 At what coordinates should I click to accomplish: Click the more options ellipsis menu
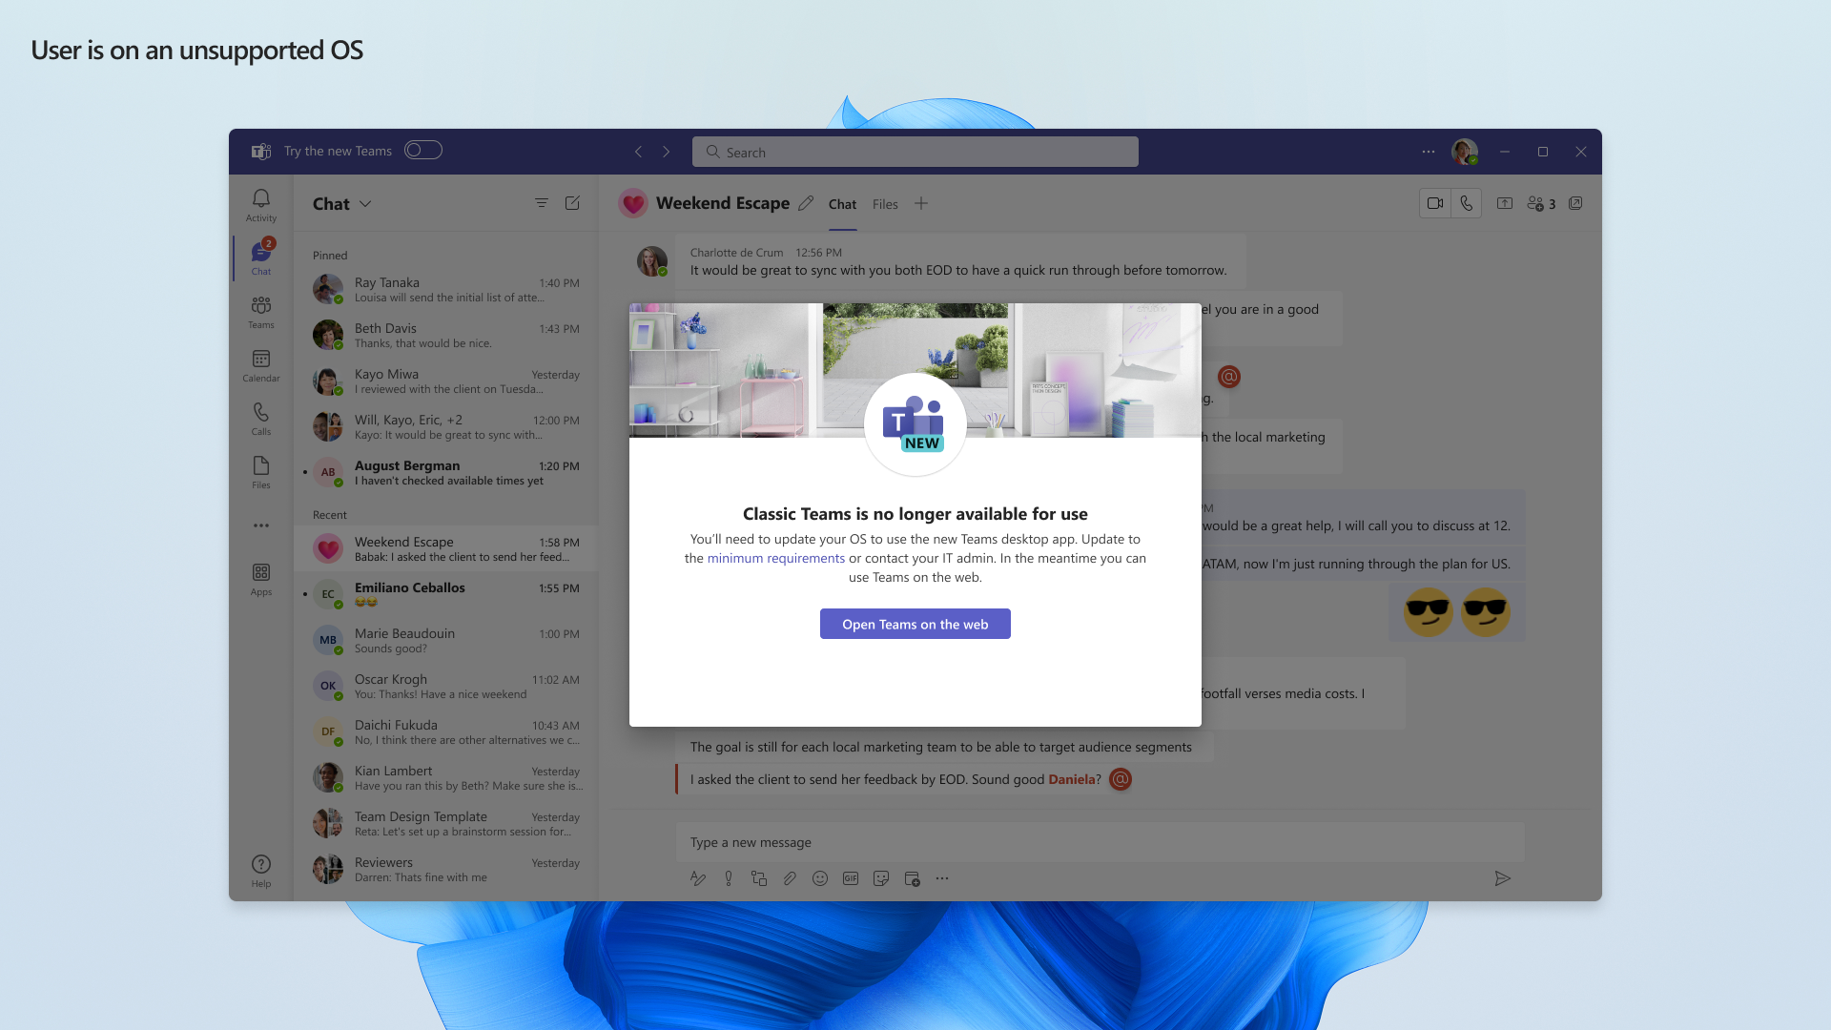pyautogui.click(x=1428, y=151)
